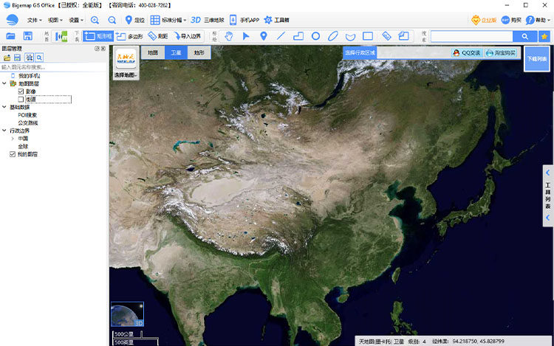Open the 选择地图 map source dropdown
Viewport: 554px width, 346px height.
click(x=126, y=75)
